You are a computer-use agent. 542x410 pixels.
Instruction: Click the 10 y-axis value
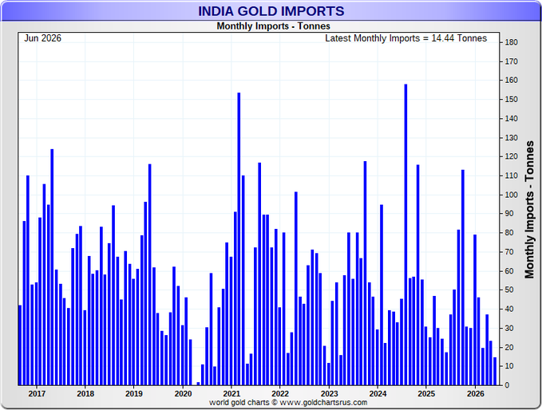pyautogui.click(x=509, y=366)
